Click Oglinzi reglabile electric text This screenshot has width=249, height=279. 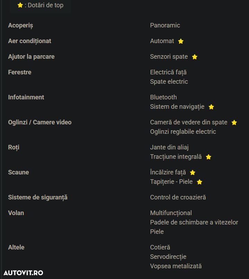tap(183, 132)
